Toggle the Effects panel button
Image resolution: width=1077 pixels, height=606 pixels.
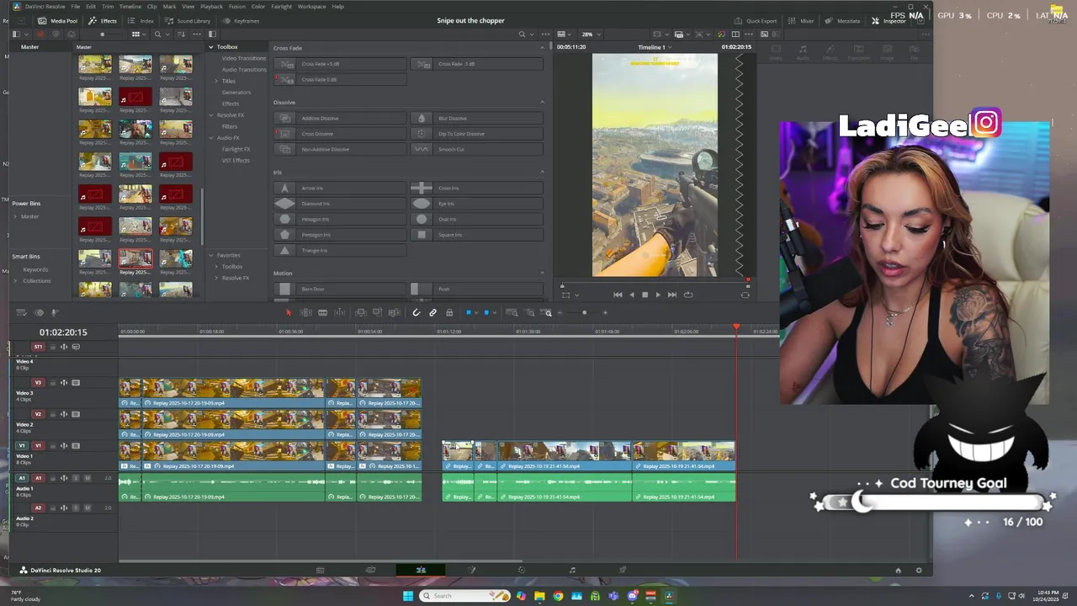[103, 20]
